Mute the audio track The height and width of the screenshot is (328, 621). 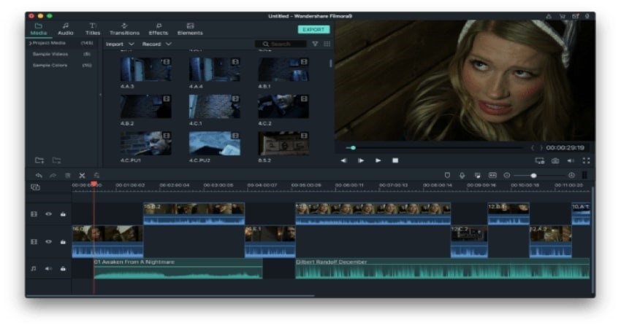[x=48, y=269]
